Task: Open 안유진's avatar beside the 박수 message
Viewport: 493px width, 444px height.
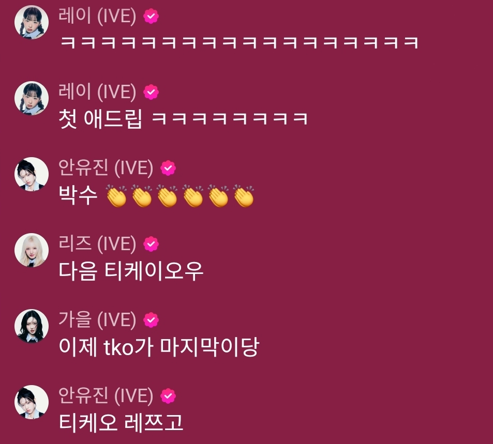Action: point(32,174)
